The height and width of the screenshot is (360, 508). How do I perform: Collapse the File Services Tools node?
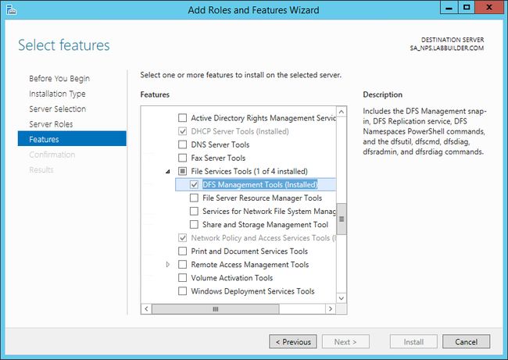pos(168,171)
